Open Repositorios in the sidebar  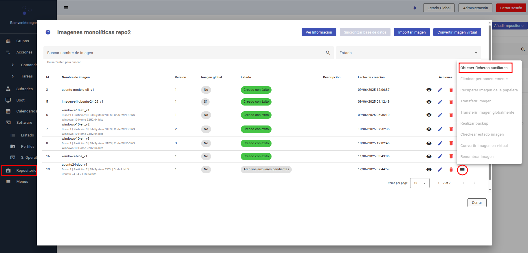click(x=19, y=171)
